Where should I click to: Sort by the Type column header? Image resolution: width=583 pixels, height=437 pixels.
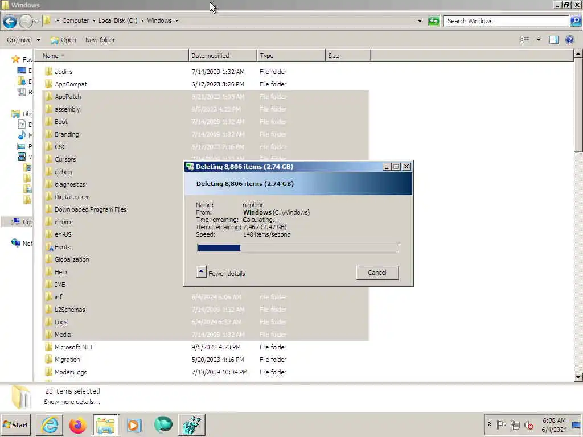[x=291, y=56]
